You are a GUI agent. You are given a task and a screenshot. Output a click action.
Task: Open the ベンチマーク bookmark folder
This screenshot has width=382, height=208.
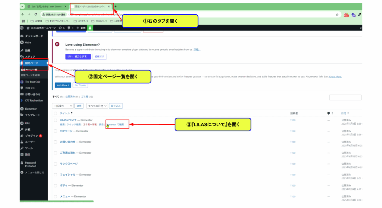click(81, 21)
